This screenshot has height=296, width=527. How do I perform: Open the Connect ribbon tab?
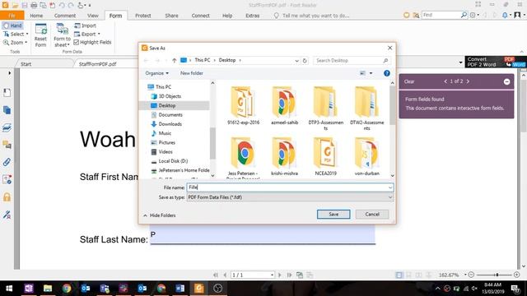tap(201, 16)
